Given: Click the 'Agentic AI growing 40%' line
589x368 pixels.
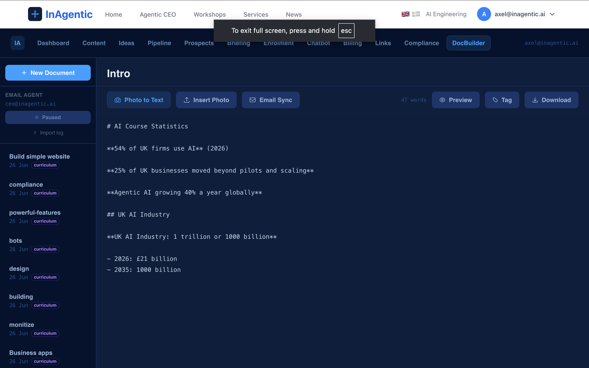Looking at the screenshot, I should 184,193.
